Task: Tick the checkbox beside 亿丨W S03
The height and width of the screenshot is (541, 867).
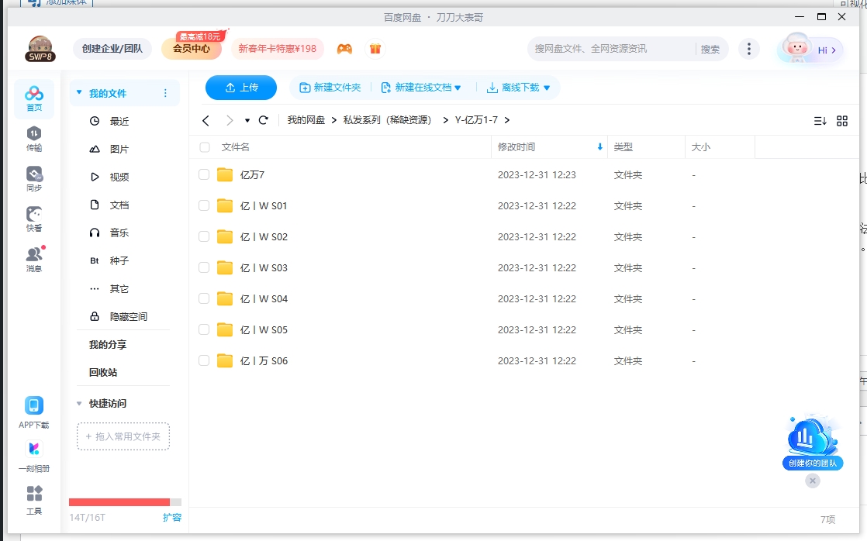Action: pyautogui.click(x=203, y=267)
